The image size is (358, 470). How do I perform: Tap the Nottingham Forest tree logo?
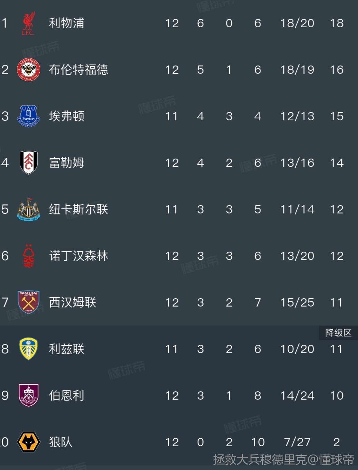click(28, 256)
